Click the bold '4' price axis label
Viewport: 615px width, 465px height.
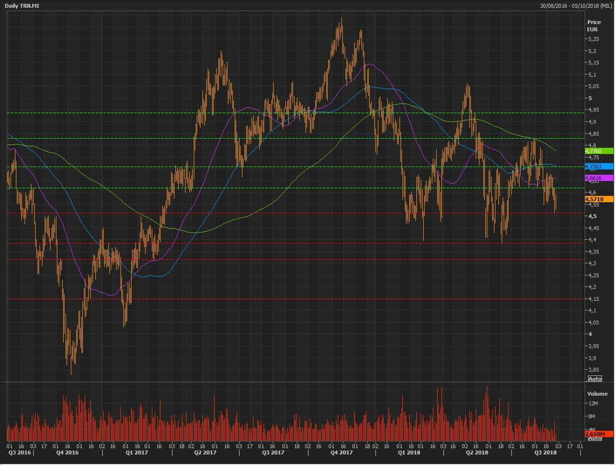[590, 334]
